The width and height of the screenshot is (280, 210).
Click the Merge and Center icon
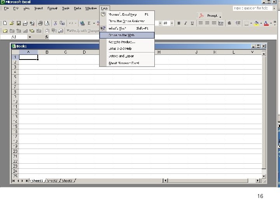point(221,23)
